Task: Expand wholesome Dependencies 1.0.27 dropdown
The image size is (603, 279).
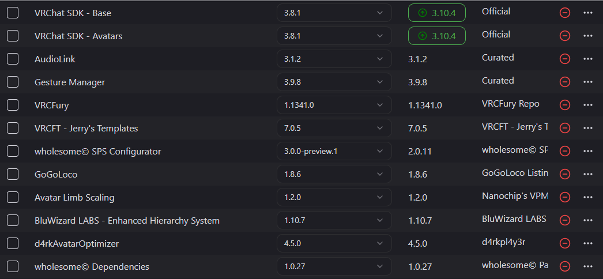Action: 334,266
